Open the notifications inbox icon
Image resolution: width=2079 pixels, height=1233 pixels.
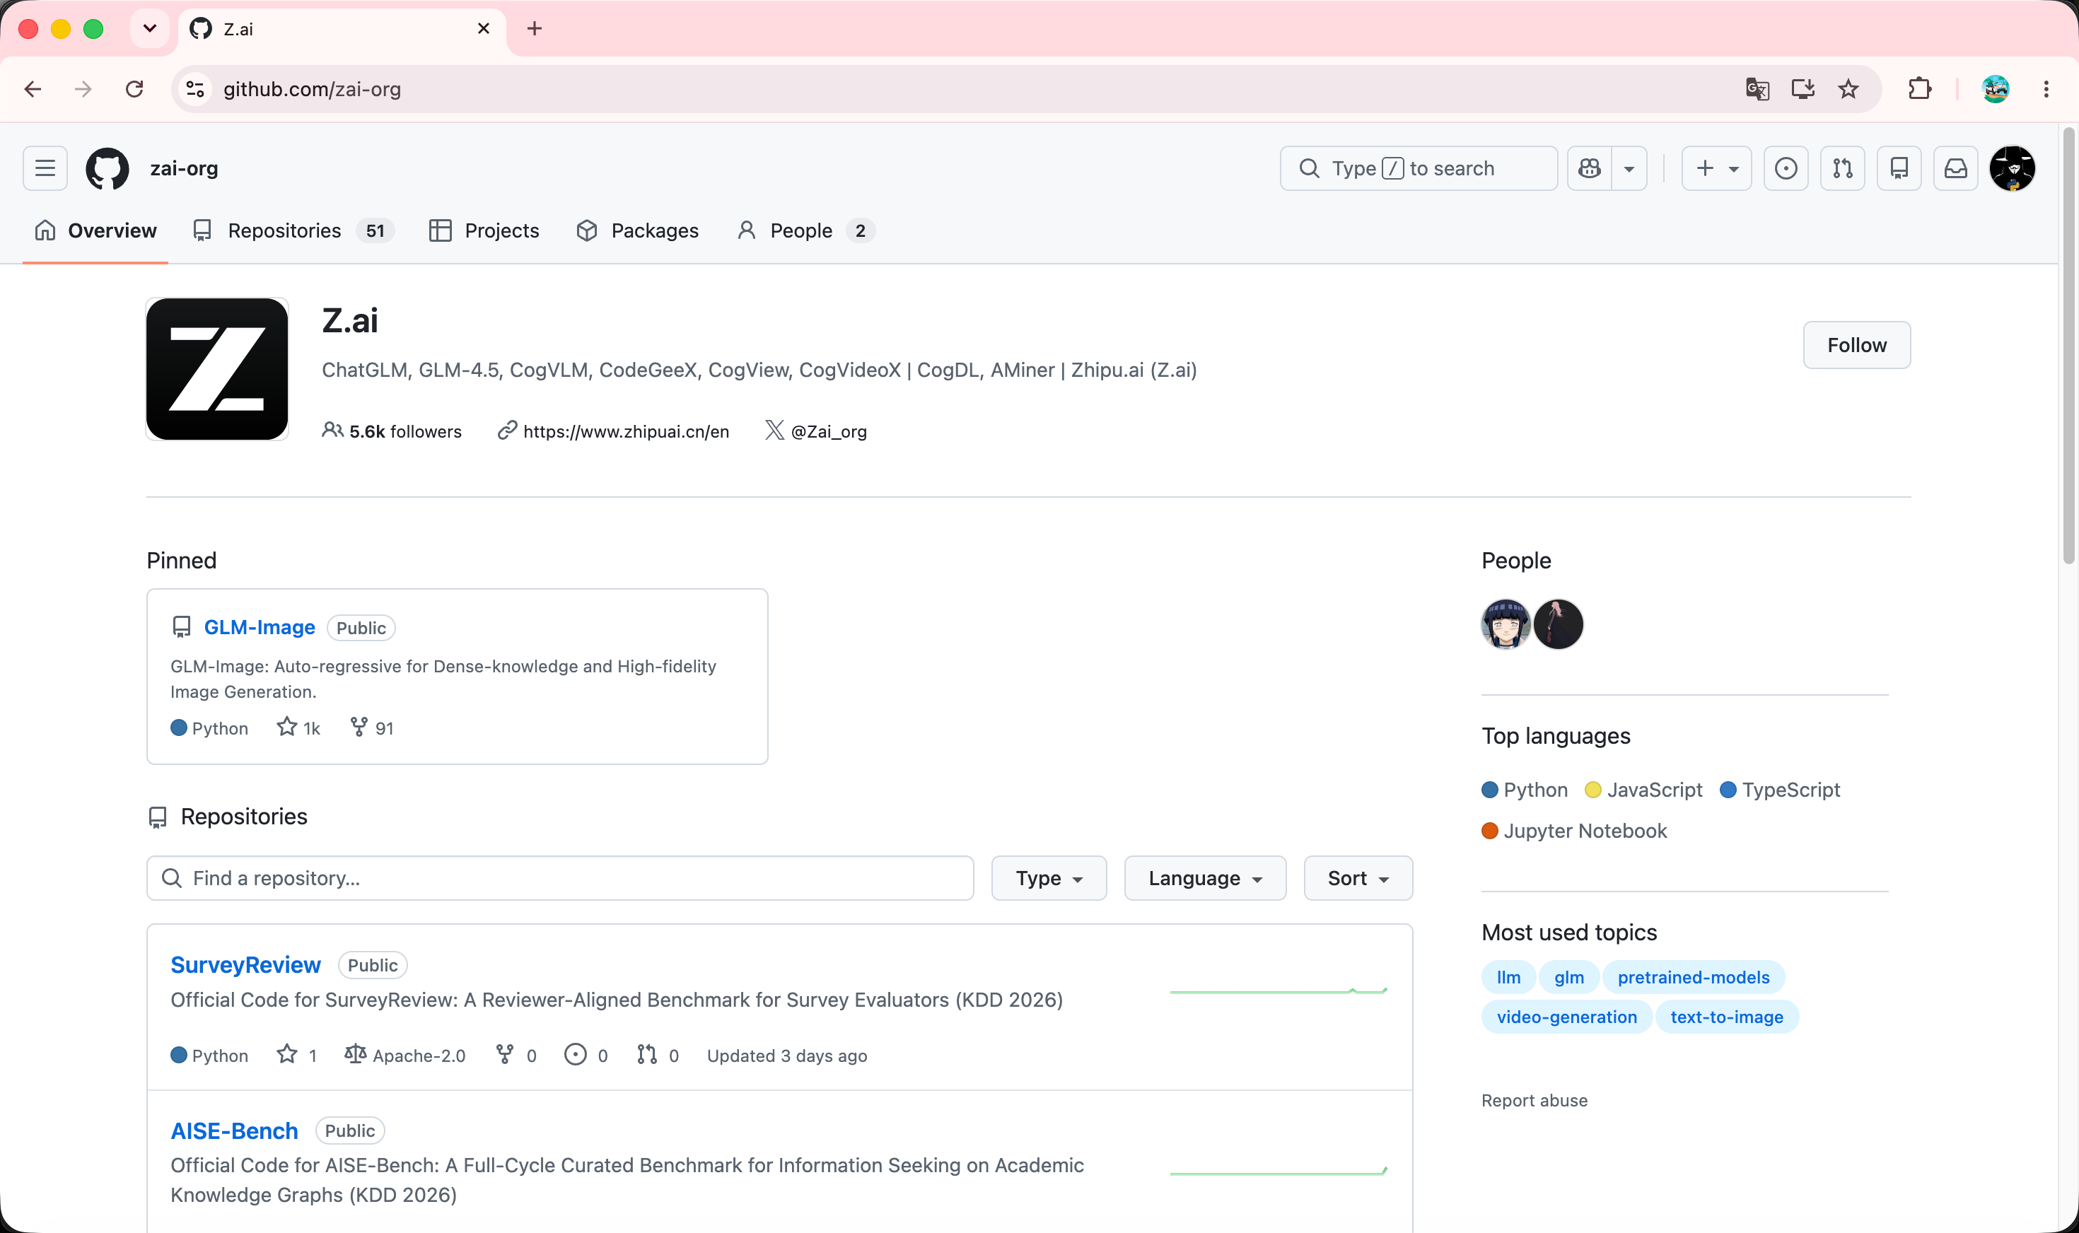tap(1955, 169)
